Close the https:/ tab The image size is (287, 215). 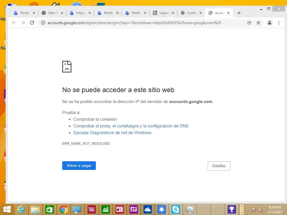pyautogui.click(x=90, y=13)
